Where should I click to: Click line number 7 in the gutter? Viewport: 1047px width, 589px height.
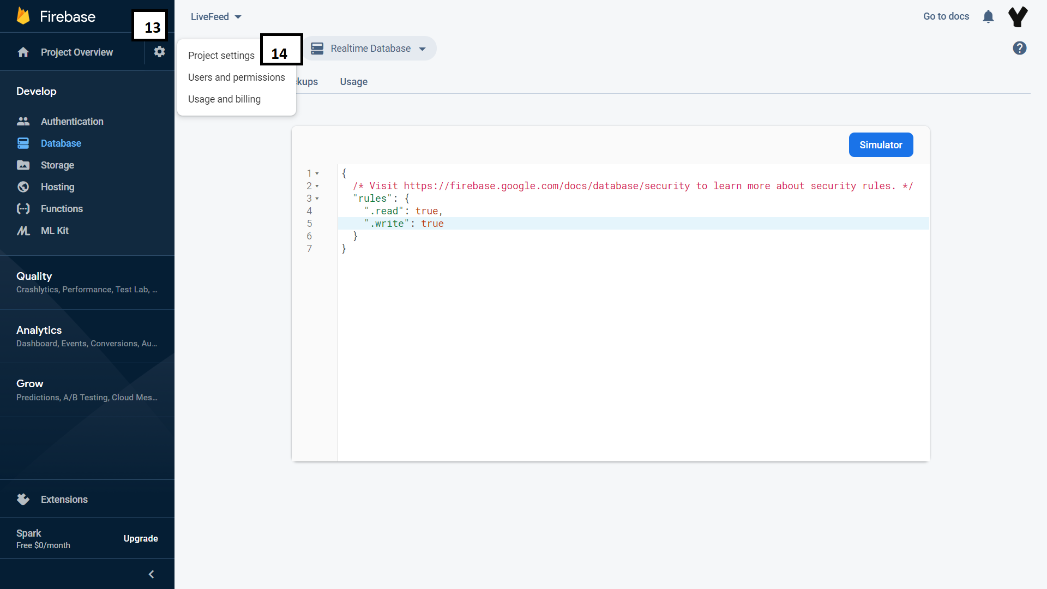pos(309,249)
